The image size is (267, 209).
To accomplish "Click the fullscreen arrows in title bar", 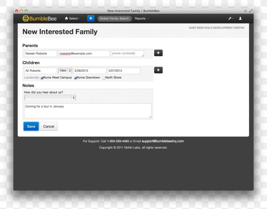I will pyautogui.click(x=251, y=11).
